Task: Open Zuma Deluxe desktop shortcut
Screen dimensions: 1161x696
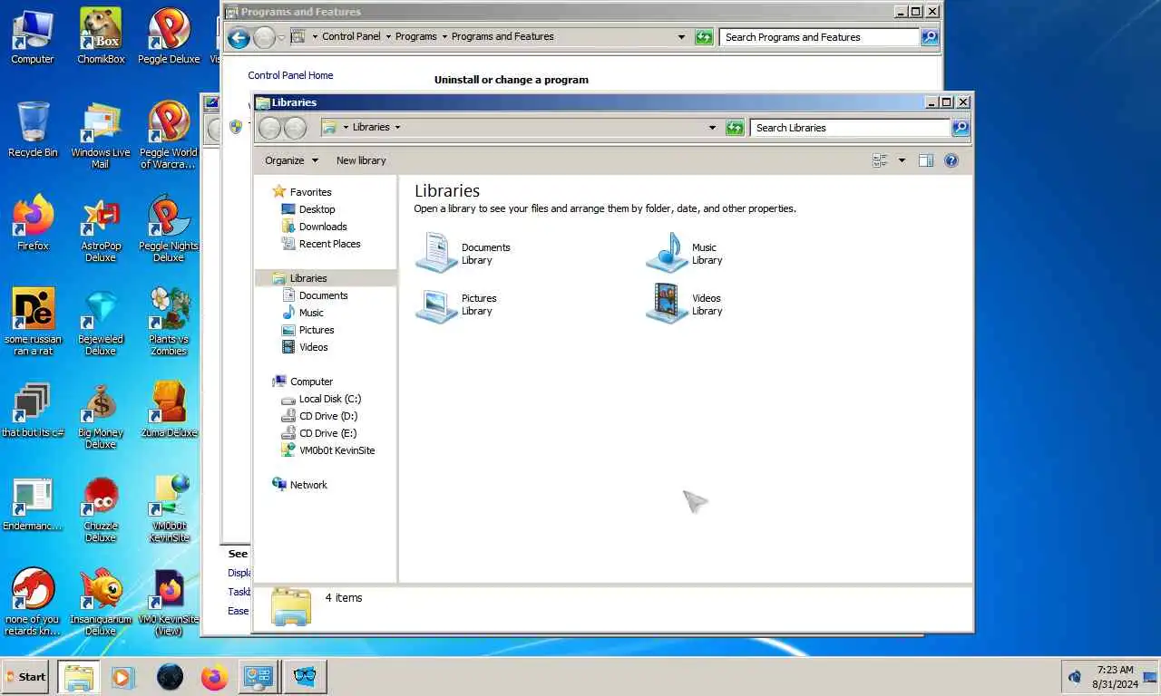Action: point(169,410)
